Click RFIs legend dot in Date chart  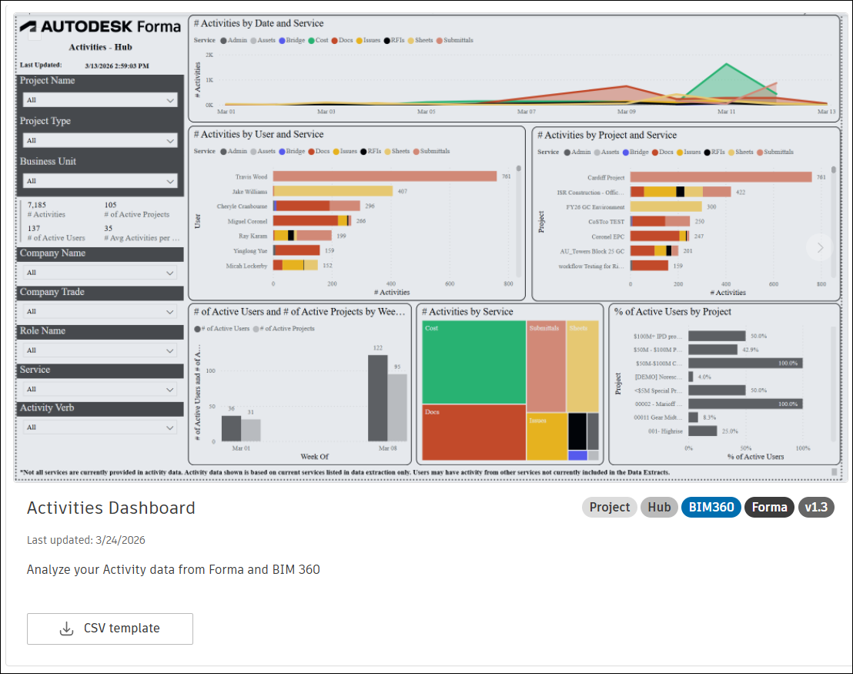(386, 40)
